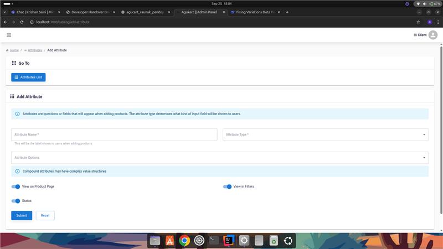Image resolution: width=443 pixels, height=249 pixels.
Task: Go to the Attributes breadcrumb link
Action: (x=34, y=50)
